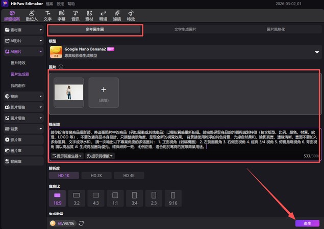The image size is (324, 229).
Task: Switch to the 文字生成圖片 tab
Action: (185, 30)
